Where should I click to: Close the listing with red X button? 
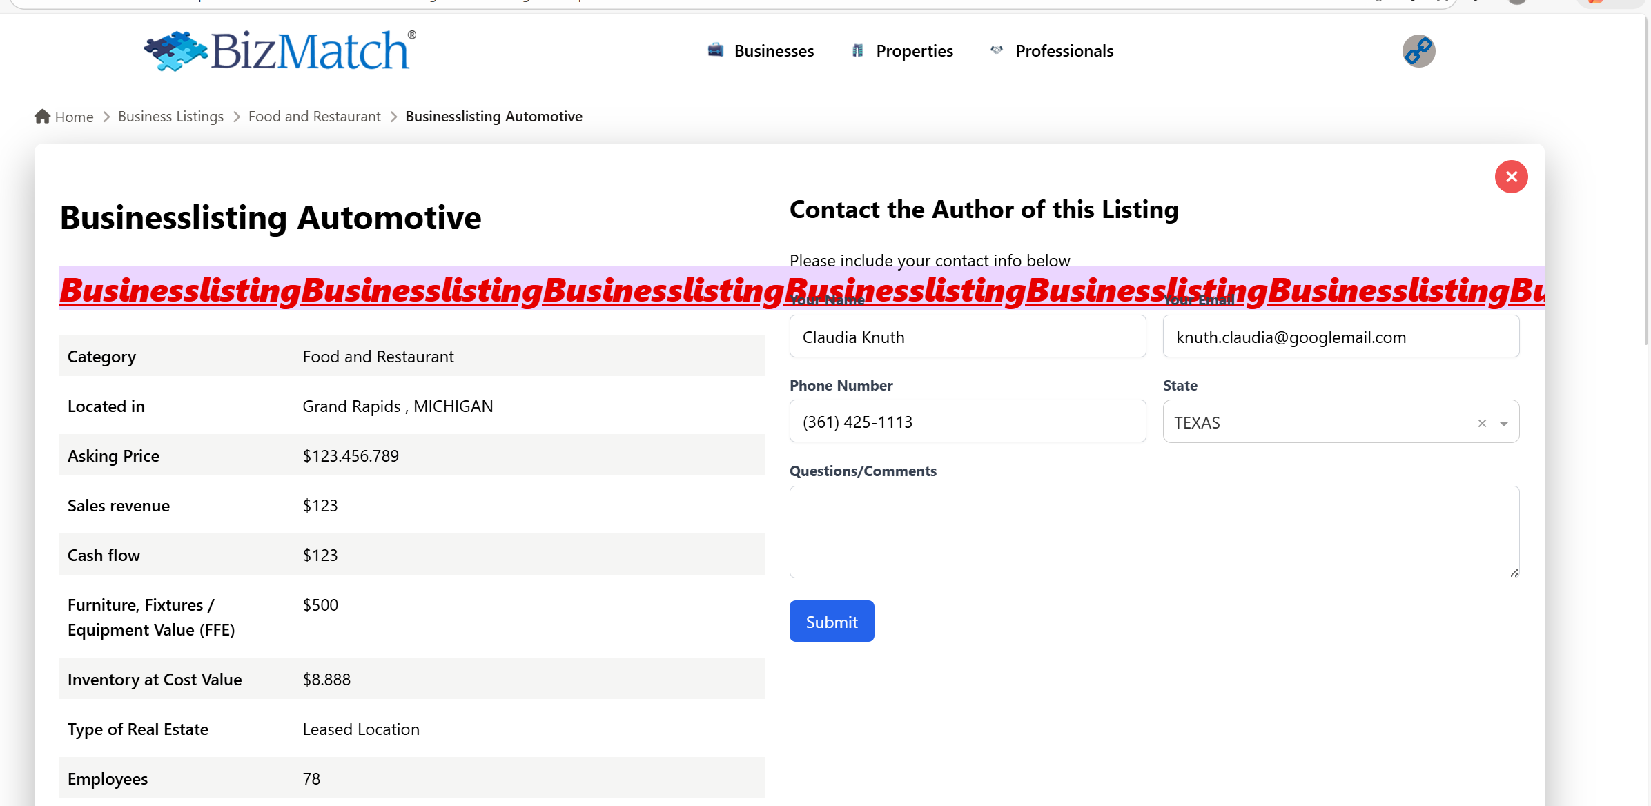pyautogui.click(x=1511, y=177)
